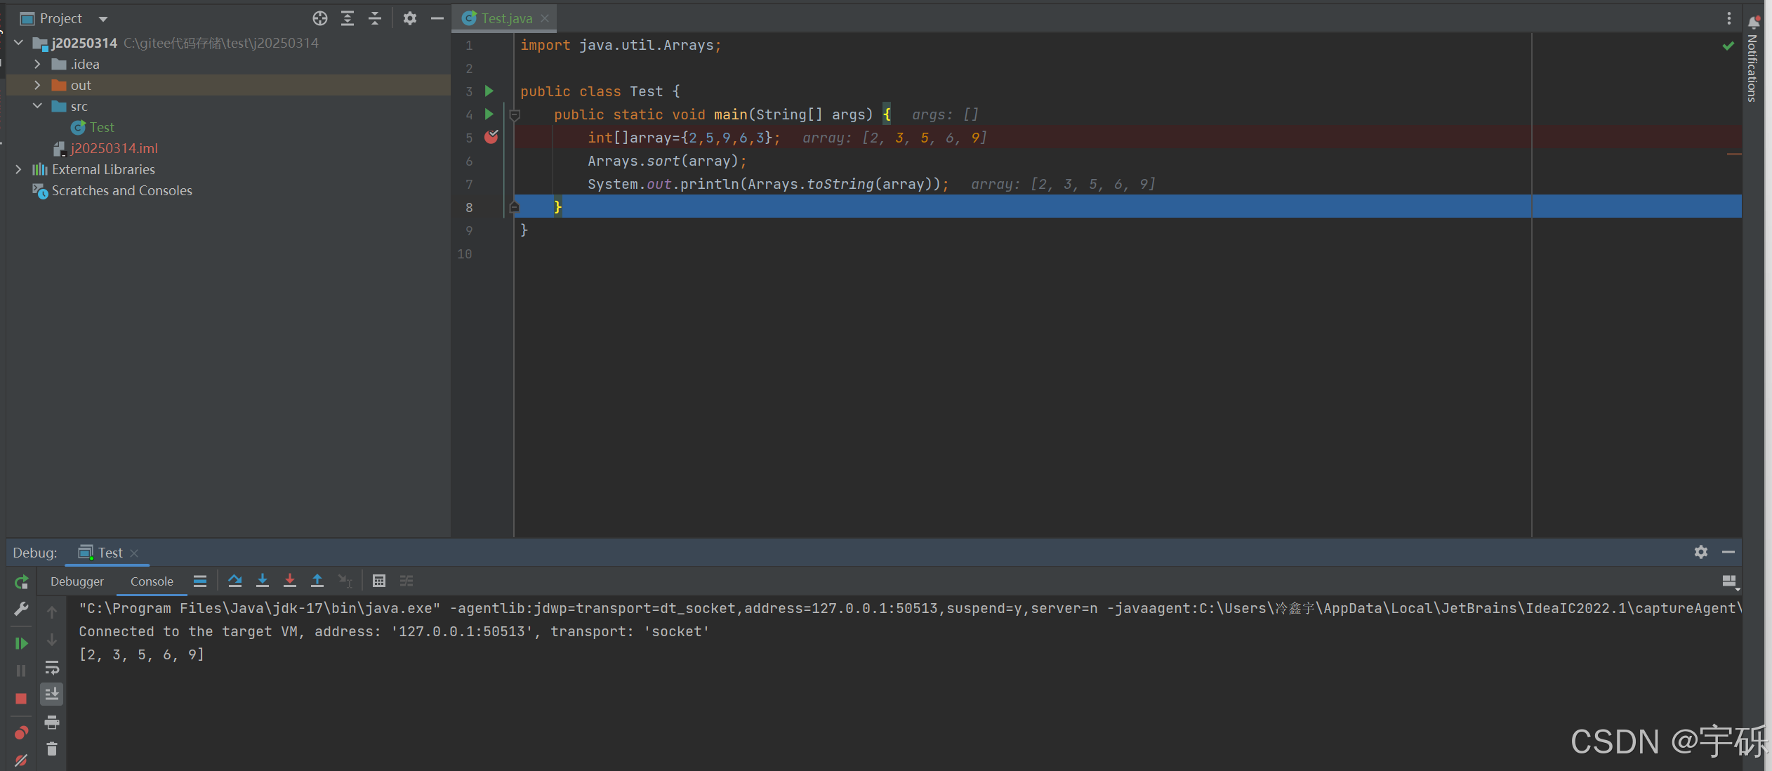Viewport: 1772px width, 771px height.
Task: Clear all console output
Action: [x=52, y=749]
